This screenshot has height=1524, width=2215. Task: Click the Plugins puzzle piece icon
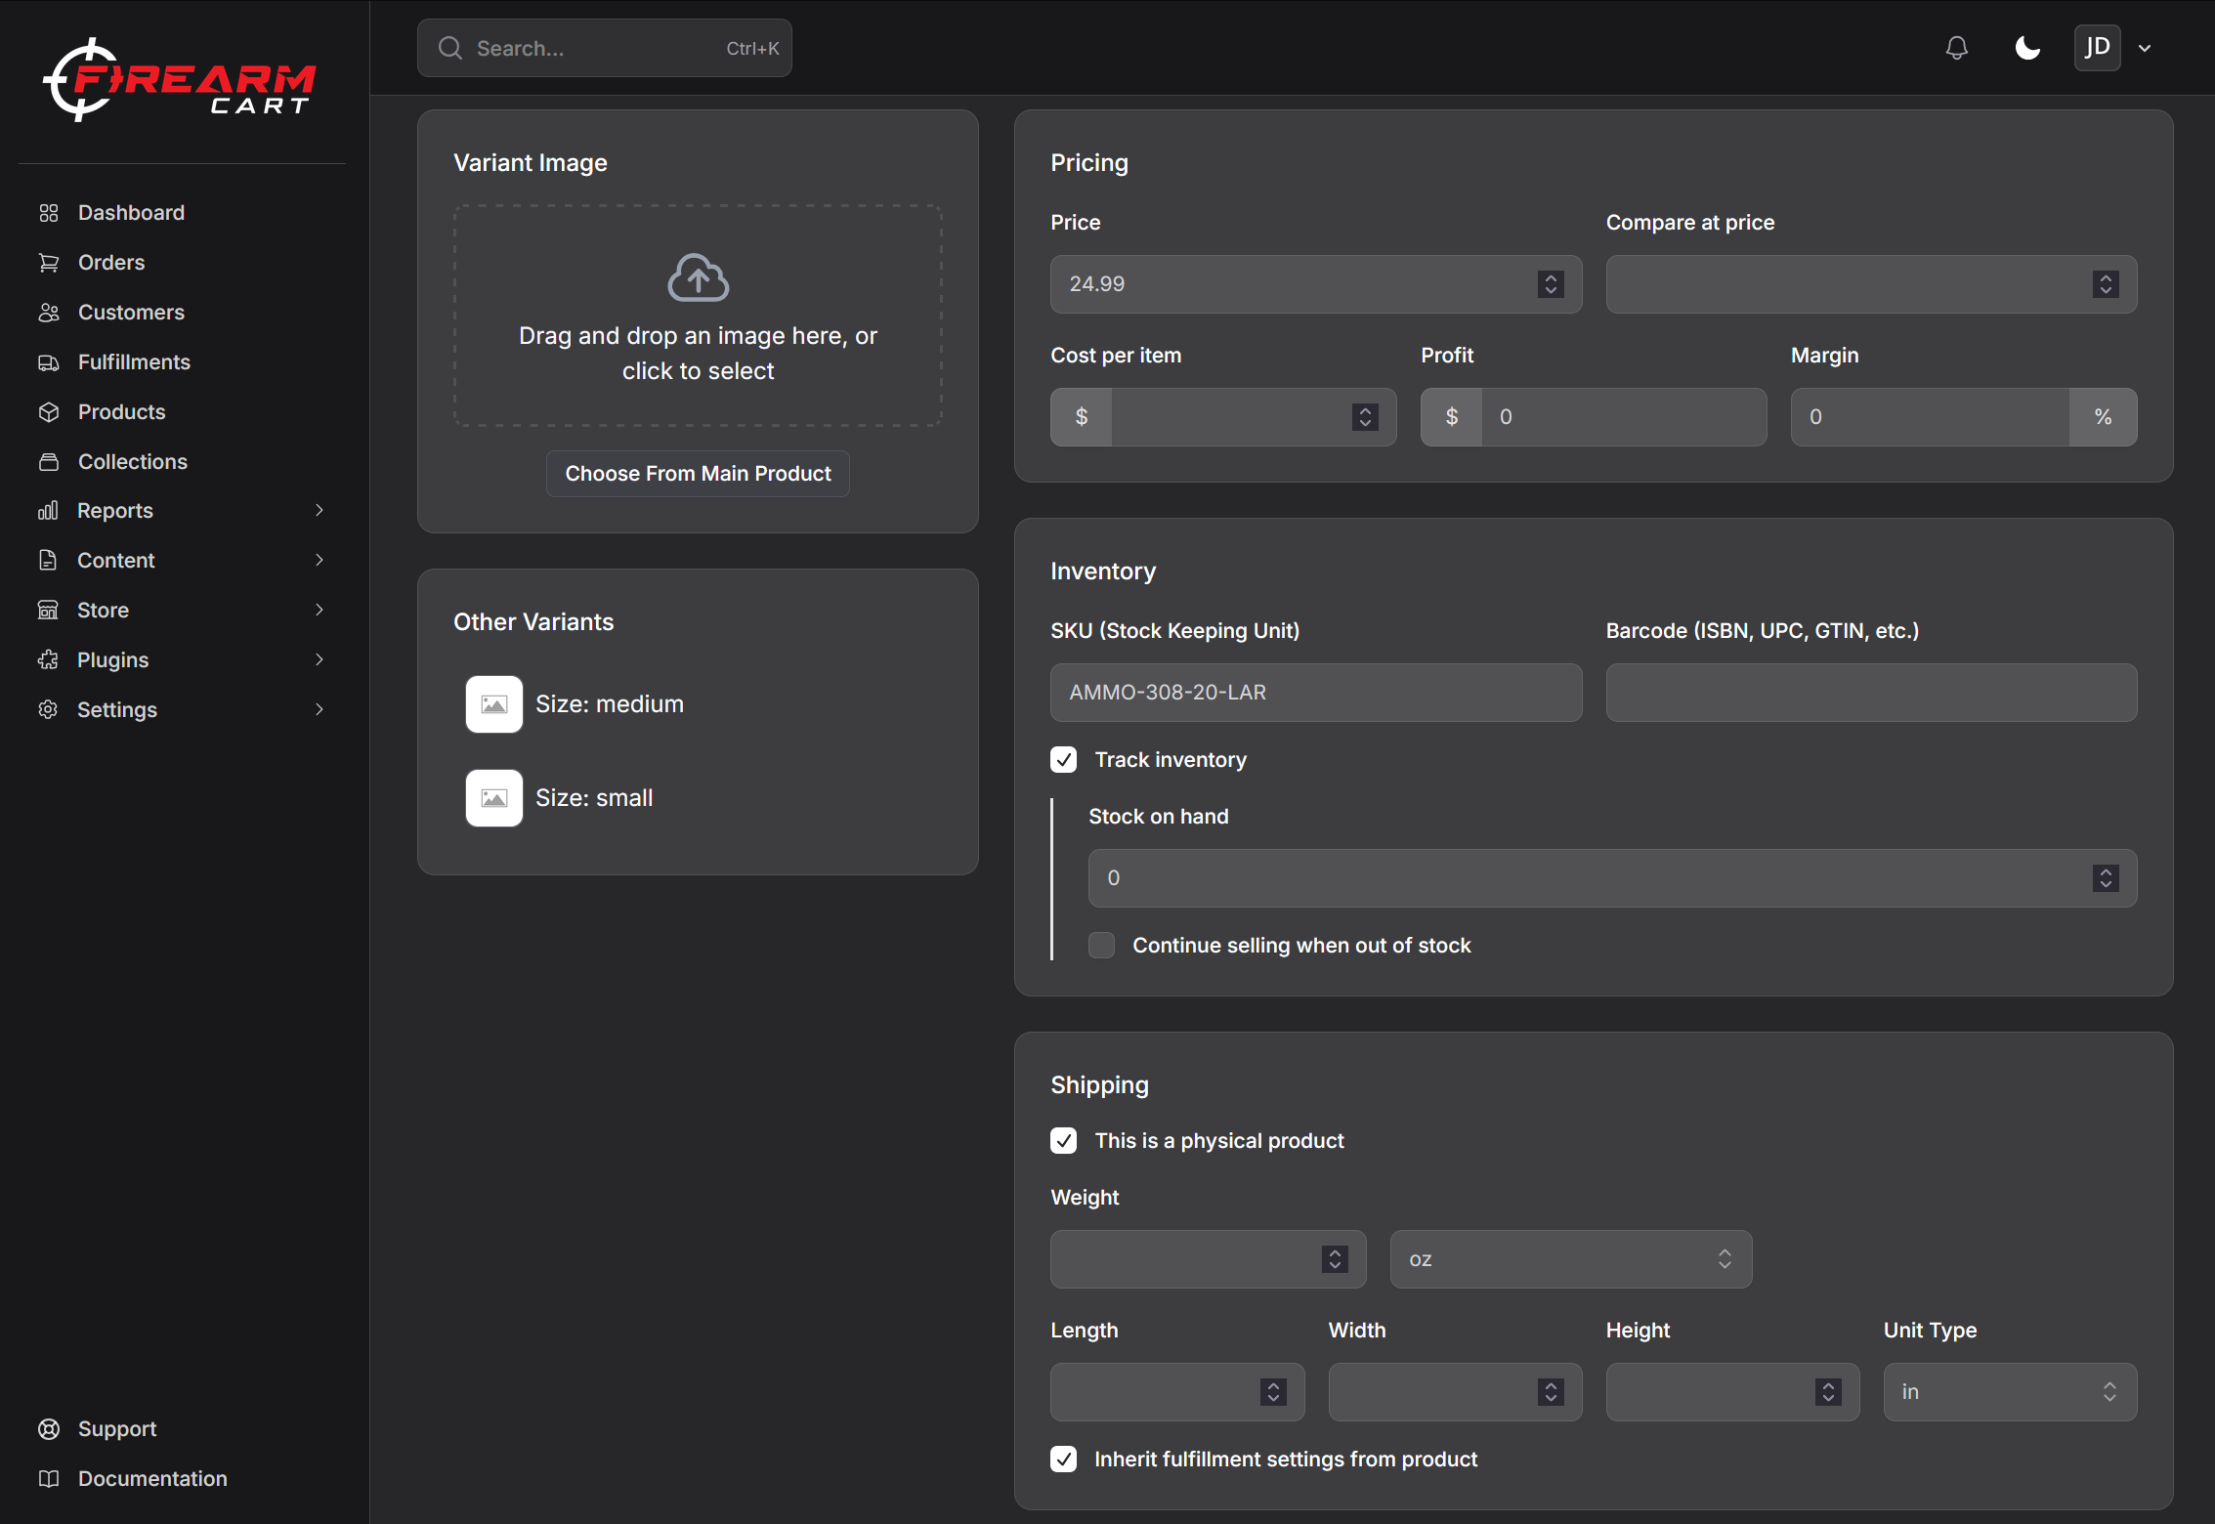48,660
